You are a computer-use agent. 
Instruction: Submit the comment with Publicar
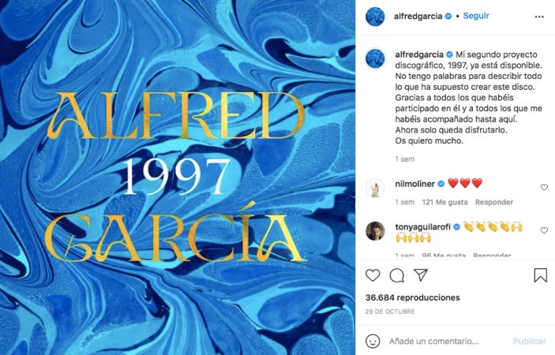[530, 342]
